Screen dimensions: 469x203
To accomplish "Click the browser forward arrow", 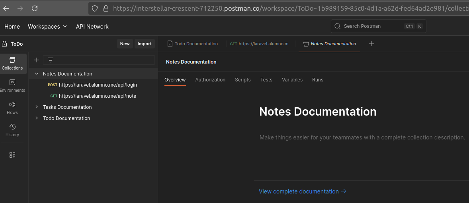I will [20, 8].
